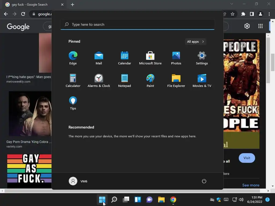Click the OneDrive tray icon
Screen dimensions: 275x206
[212, 200]
